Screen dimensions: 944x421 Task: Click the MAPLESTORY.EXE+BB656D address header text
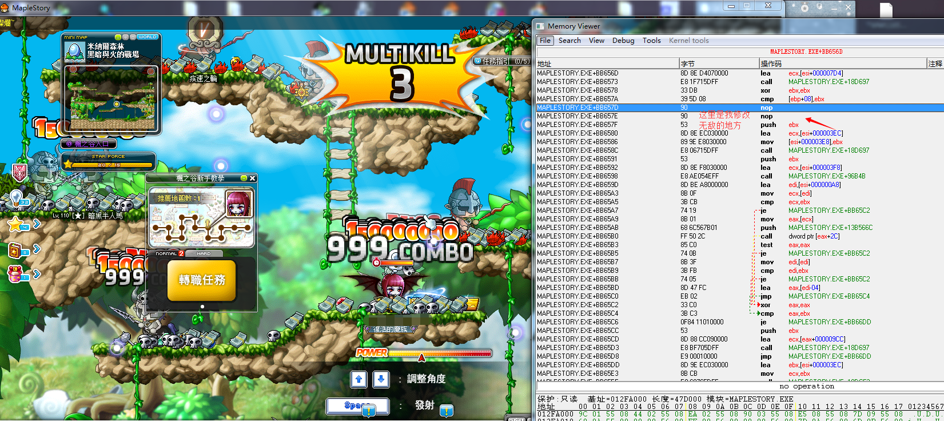coord(806,51)
